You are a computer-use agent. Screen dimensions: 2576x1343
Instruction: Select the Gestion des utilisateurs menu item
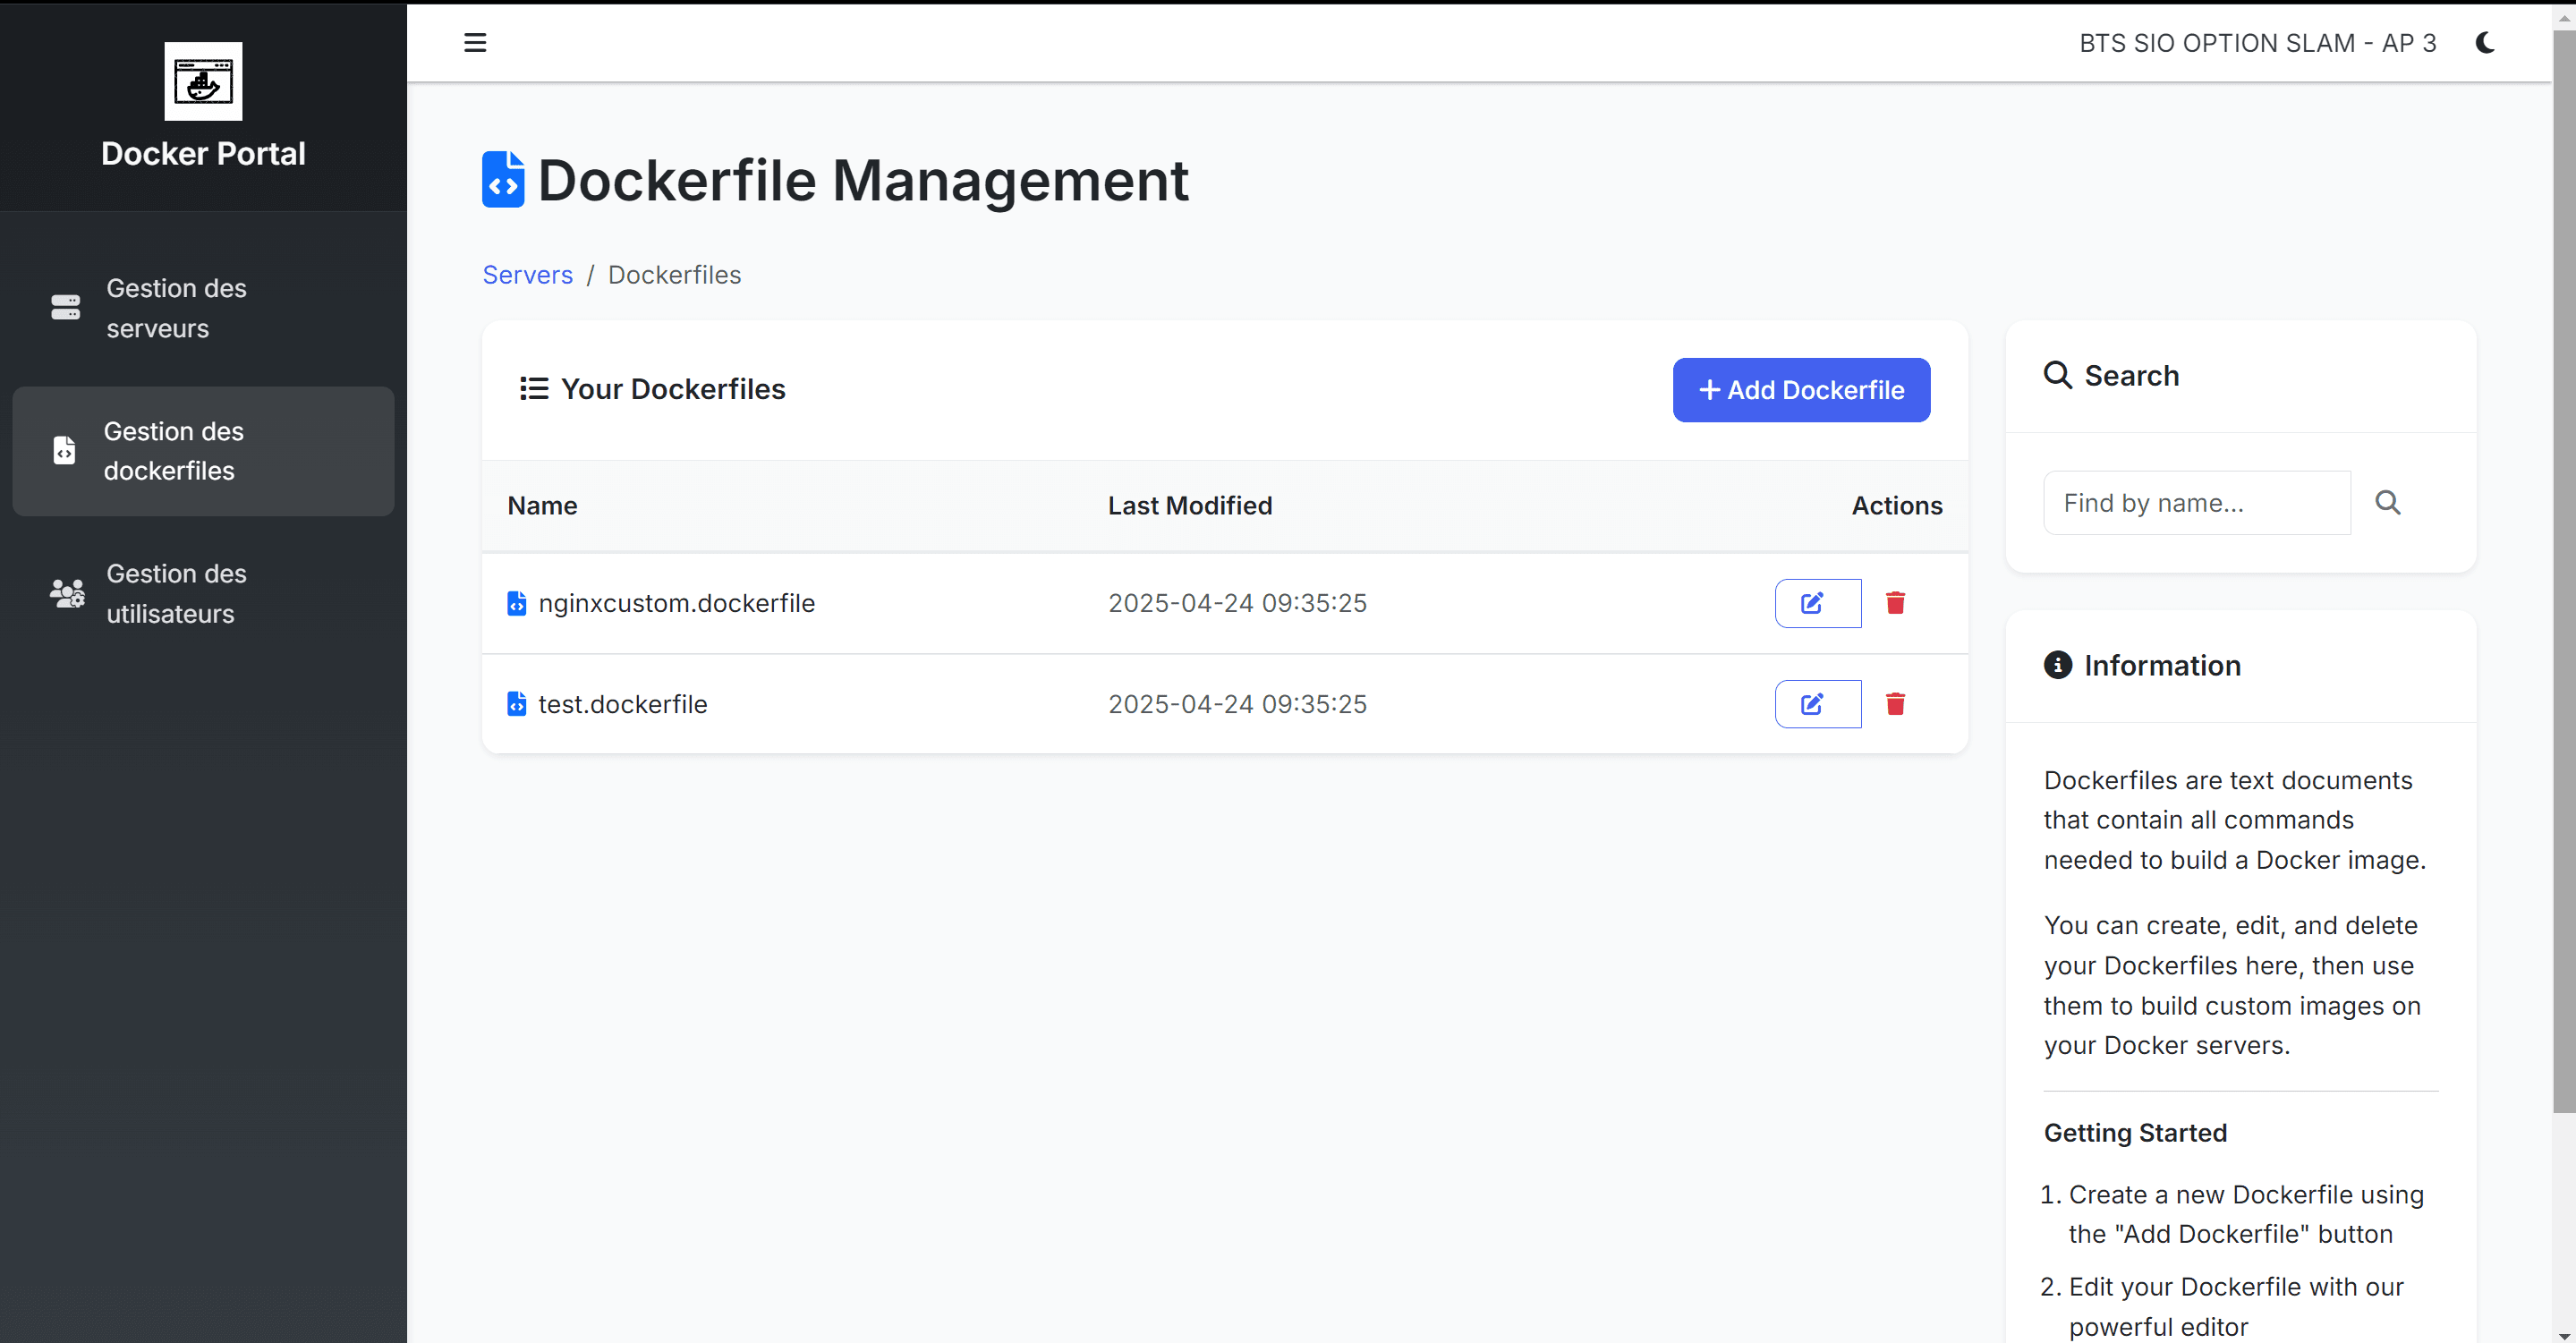pyautogui.click(x=176, y=593)
